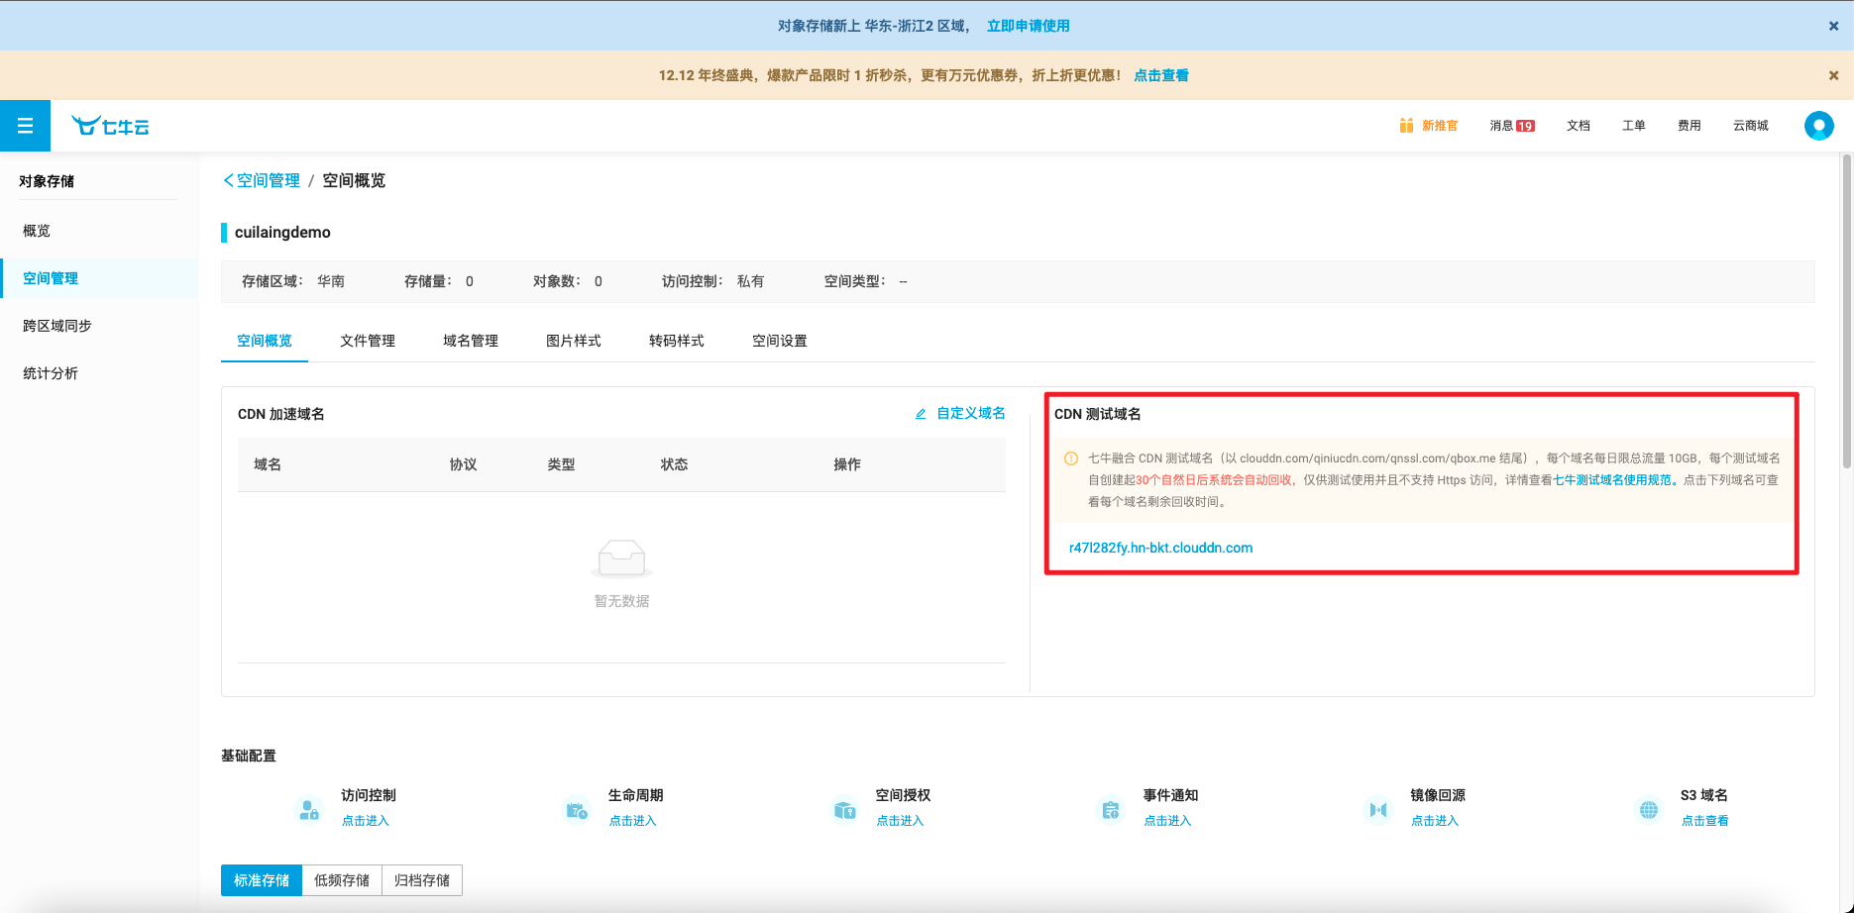Click the 事件通知 configuration icon
Image resolution: width=1854 pixels, height=913 pixels.
pos(1111,810)
